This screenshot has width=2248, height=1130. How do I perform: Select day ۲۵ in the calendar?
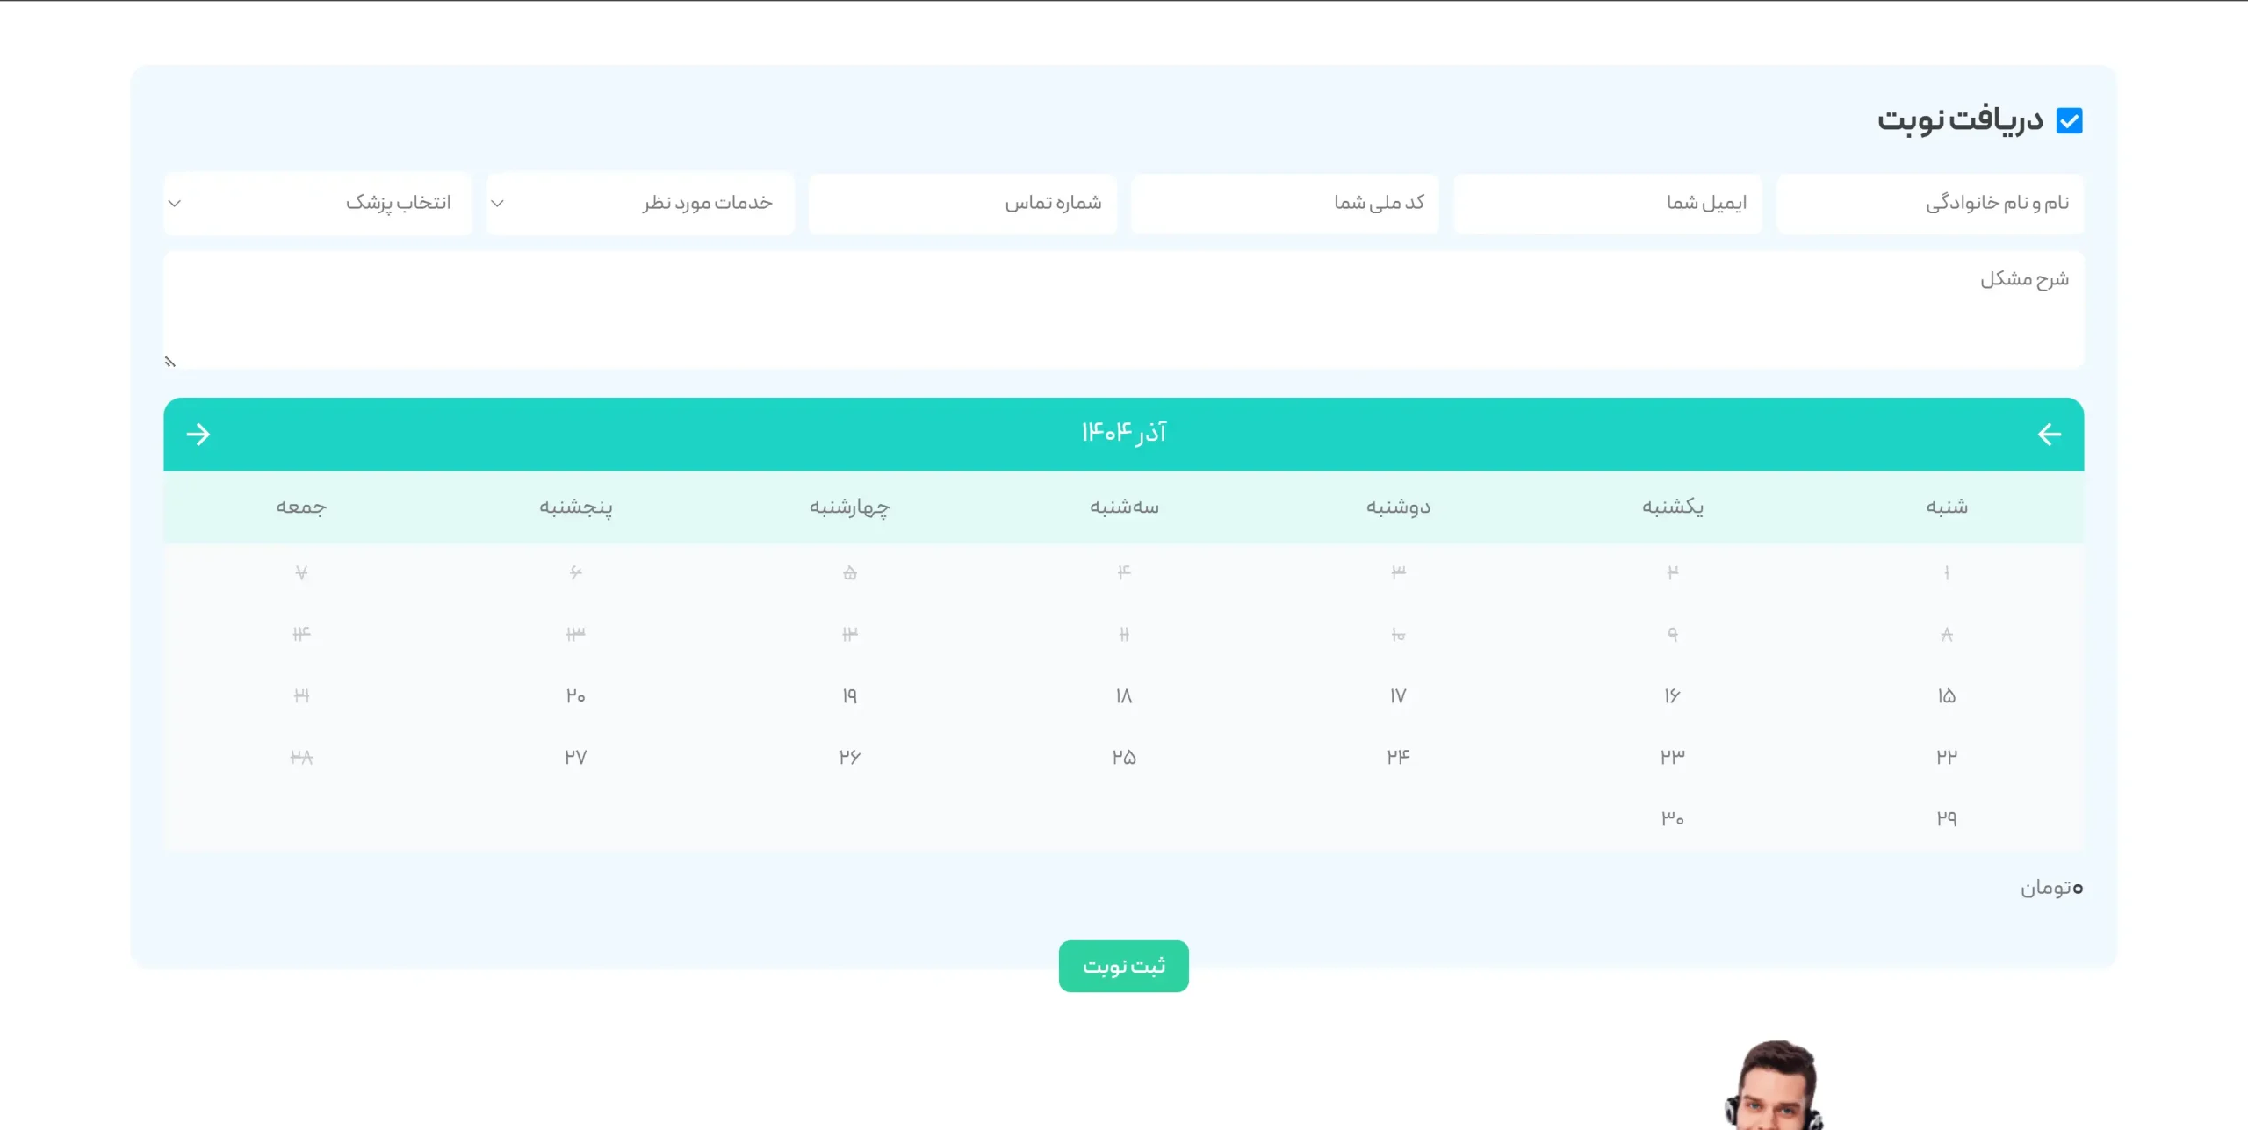coord(1124,756)
